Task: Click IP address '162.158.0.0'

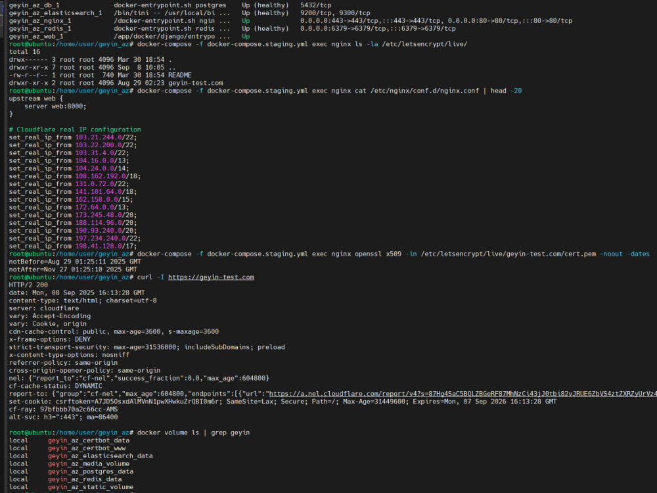Action: point(97,200)
